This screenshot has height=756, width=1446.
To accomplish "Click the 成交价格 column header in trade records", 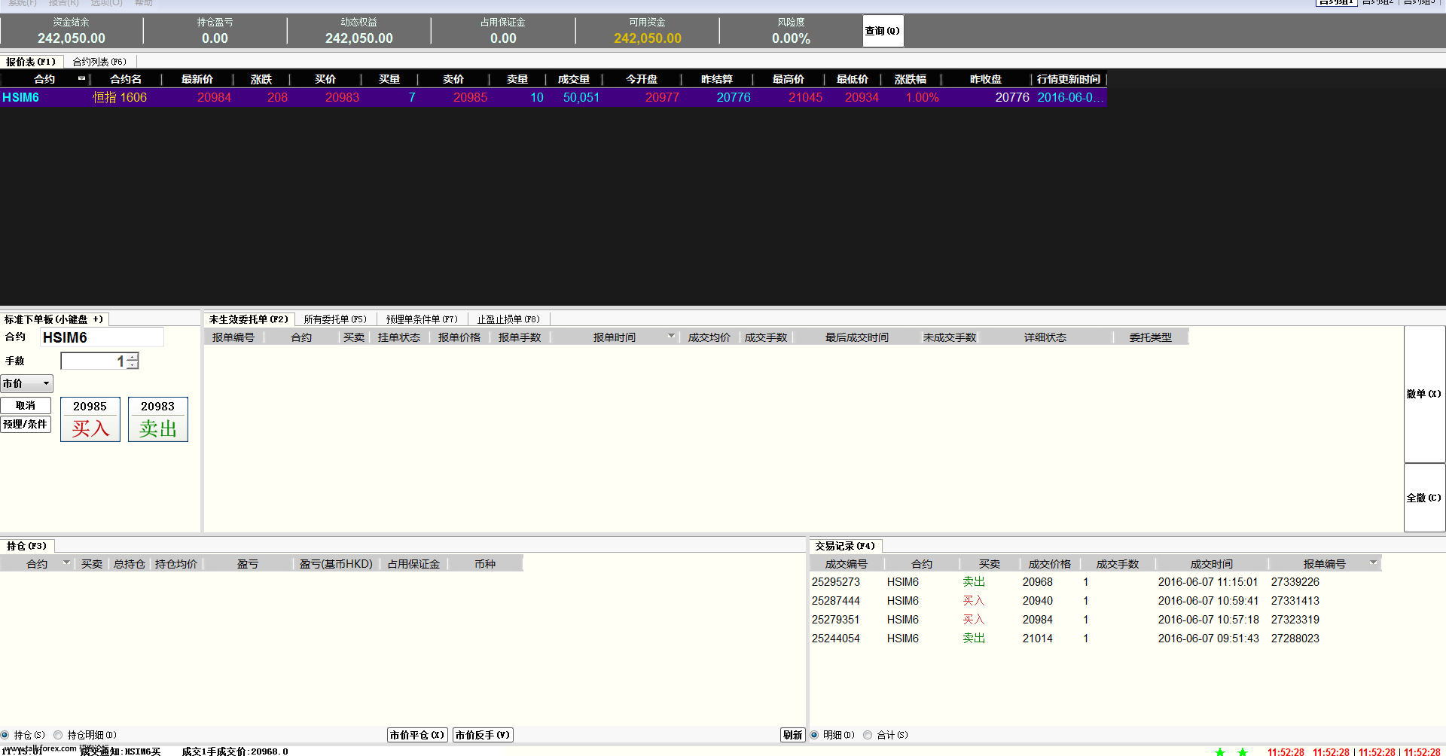I will (x=1050, y=564).
